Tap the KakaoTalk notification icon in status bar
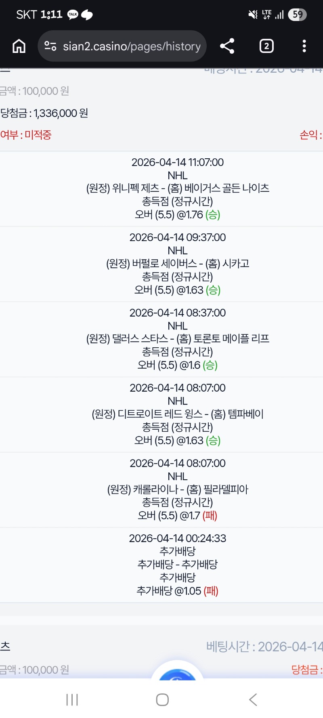 [x=73, y=15]
